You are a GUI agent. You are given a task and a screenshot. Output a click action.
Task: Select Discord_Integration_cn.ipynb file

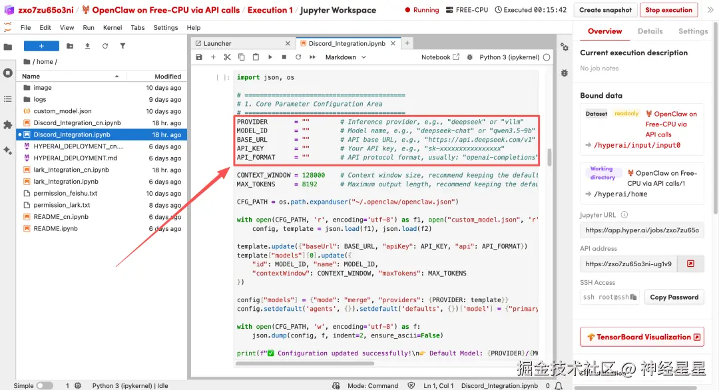(x=101, y=123)
